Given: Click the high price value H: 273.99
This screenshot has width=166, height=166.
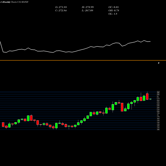Looking at the screenshot, I should [x=88, y=7].
